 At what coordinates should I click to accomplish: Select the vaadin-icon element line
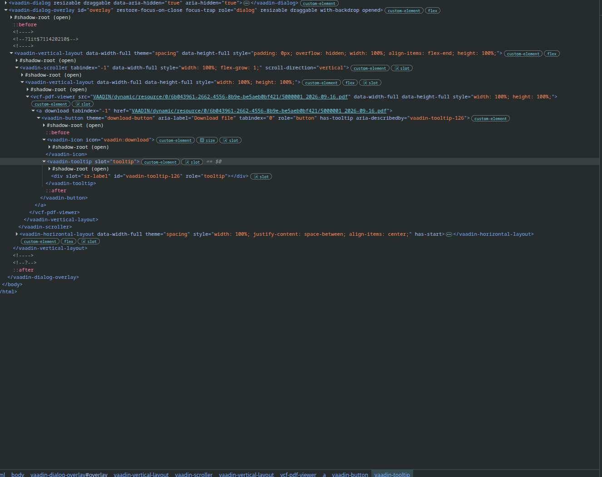pos(100,140)
